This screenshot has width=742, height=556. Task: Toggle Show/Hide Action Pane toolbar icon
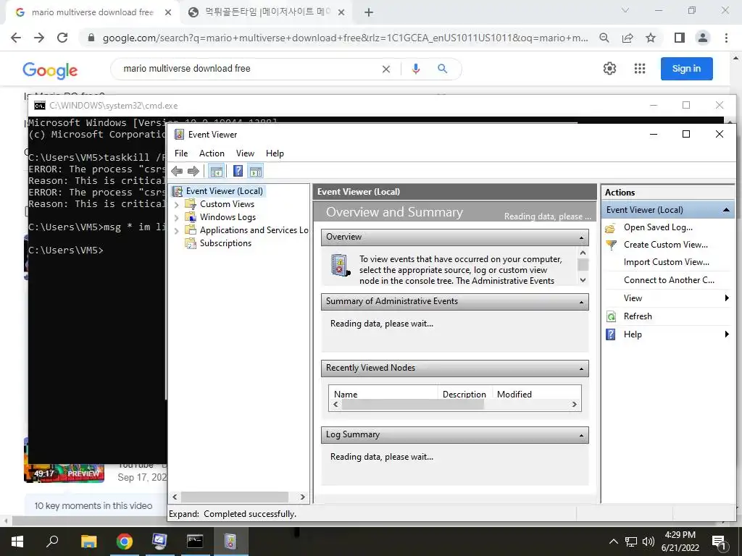[x=256, y=171]
